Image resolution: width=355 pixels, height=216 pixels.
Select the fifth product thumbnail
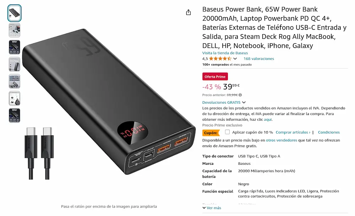pyautogui.click(x=15, y=81)
